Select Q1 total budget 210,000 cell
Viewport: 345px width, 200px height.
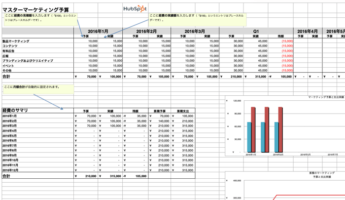click(231, 77)
